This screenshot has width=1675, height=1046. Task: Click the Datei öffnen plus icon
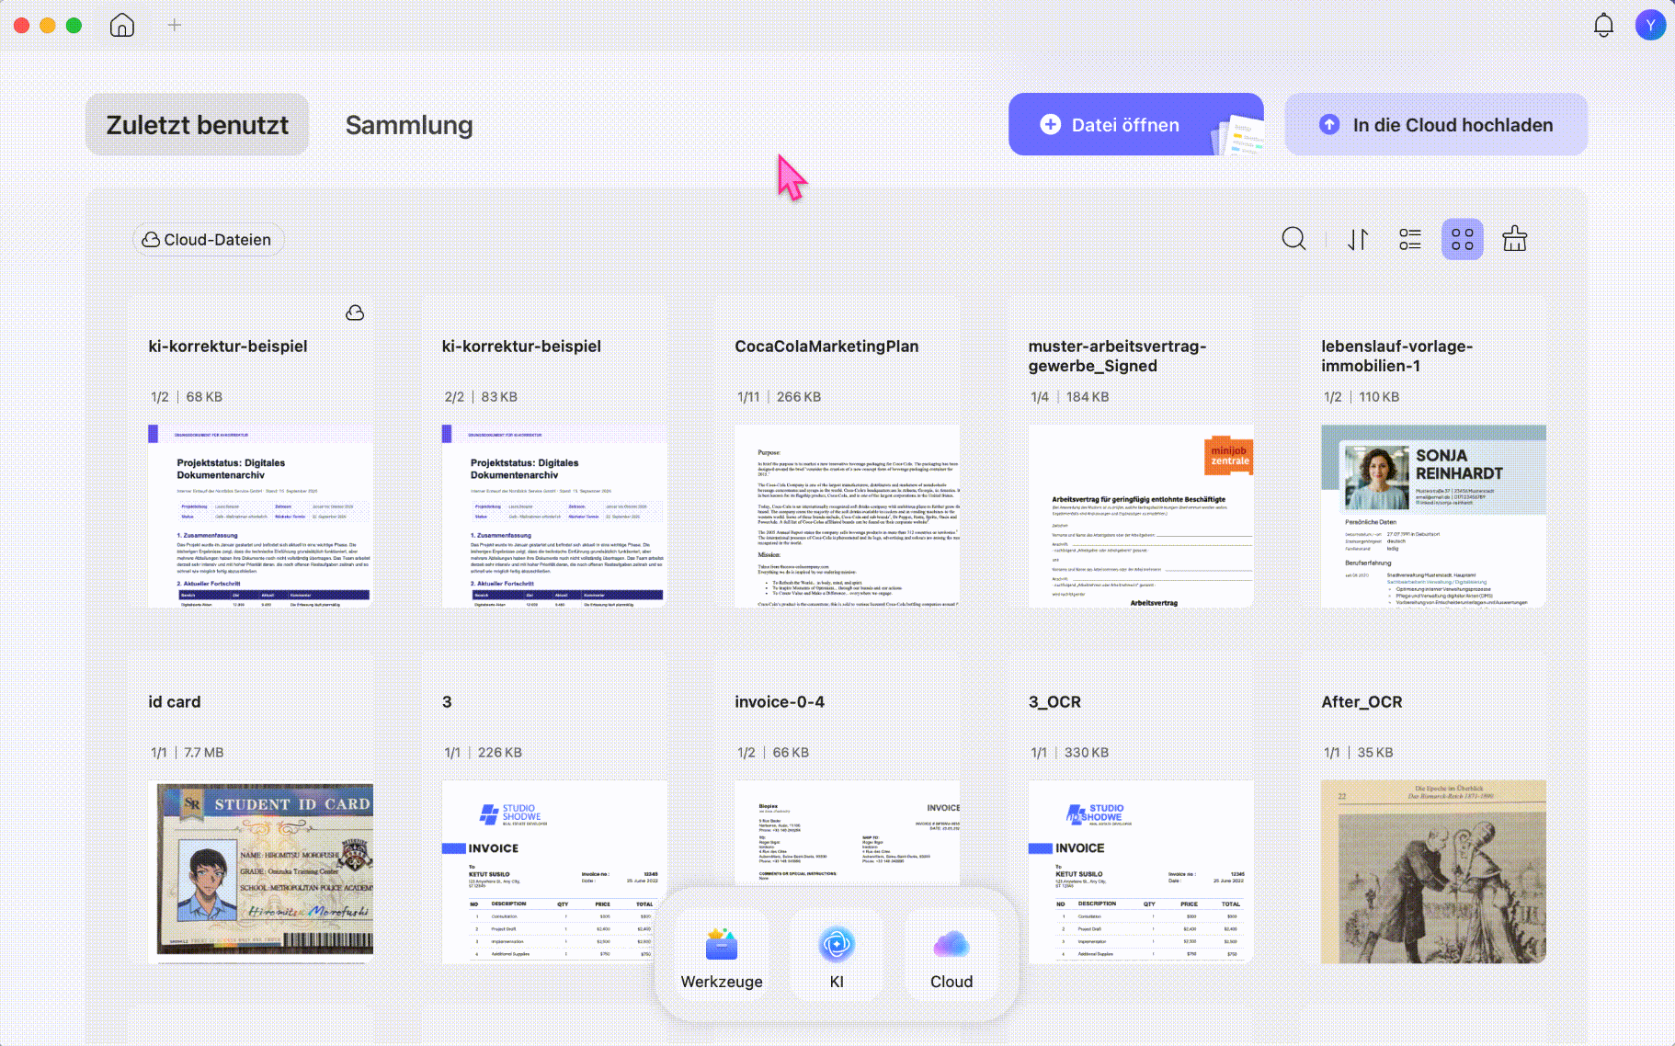point(1050,124)
